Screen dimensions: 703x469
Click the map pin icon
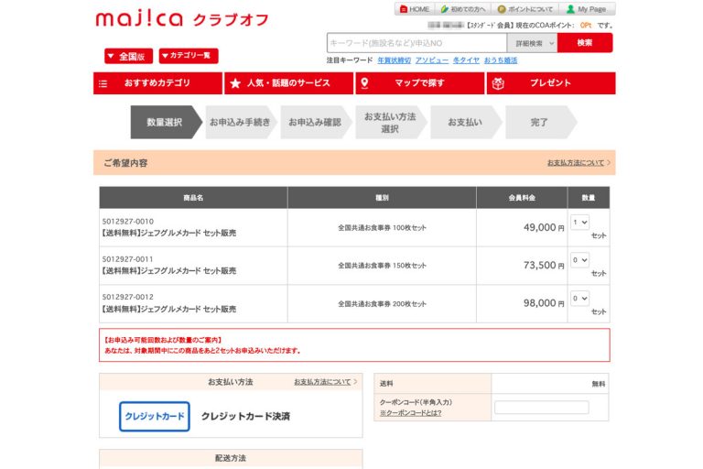[x=364, y=83]
